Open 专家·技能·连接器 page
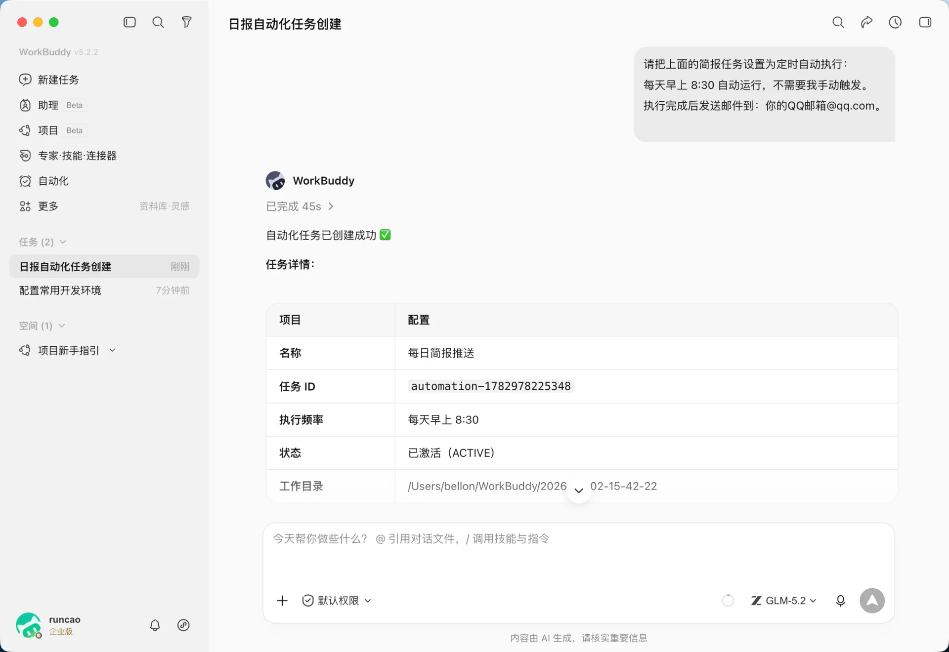 click(68, 156)
